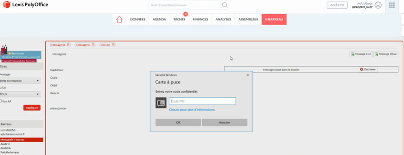
Task: Expand the Analyses menu
Action: pyautogui.click(x=223, y=20)
